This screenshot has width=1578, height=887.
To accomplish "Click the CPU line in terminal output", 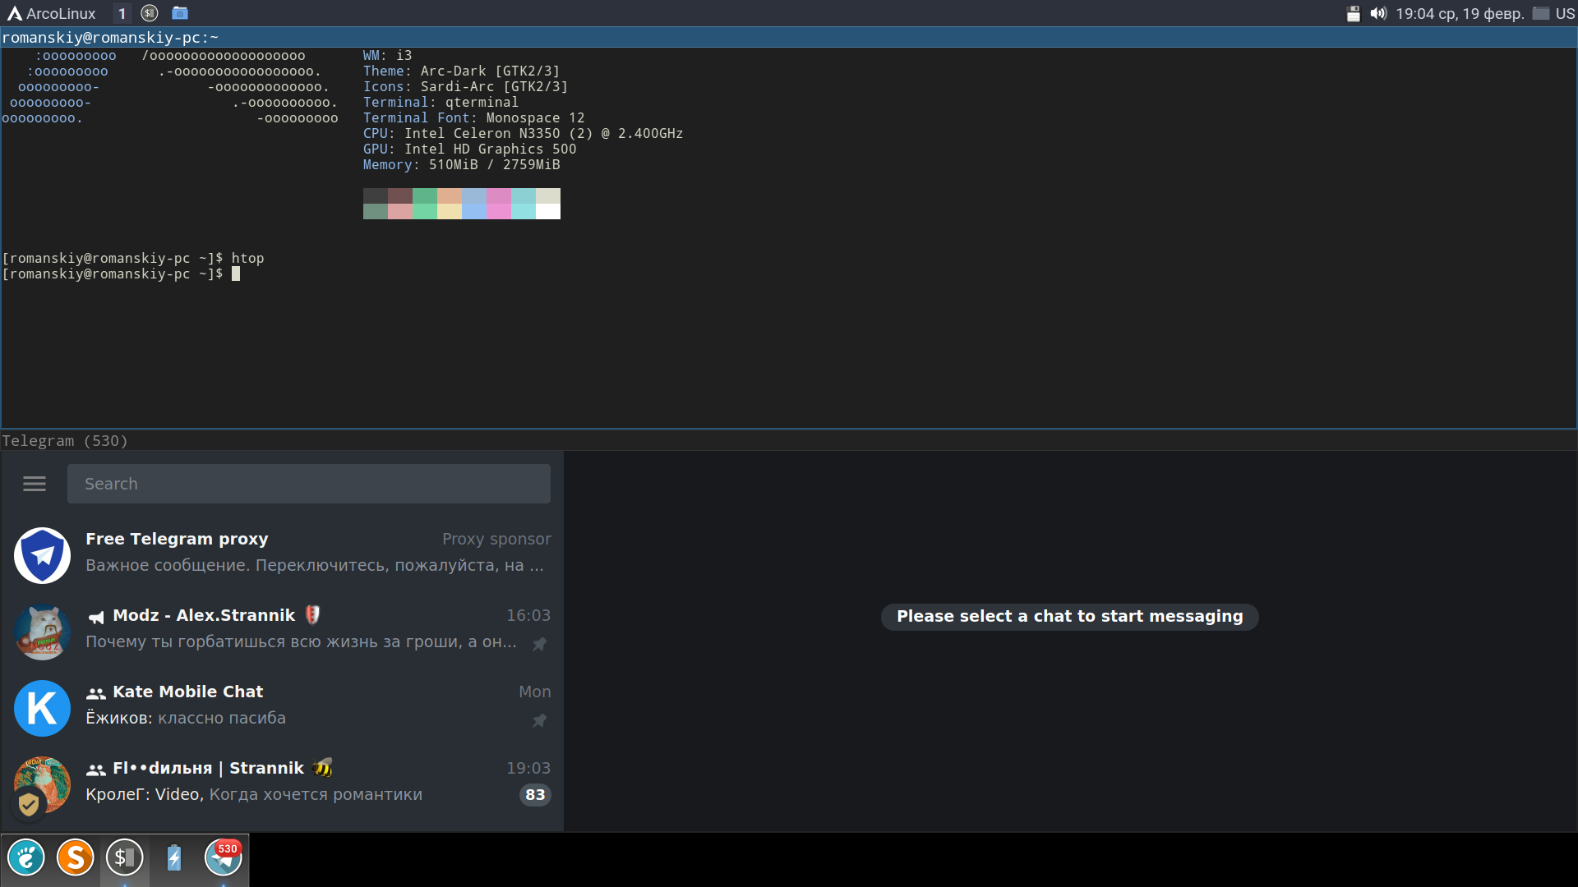I will (524, 134).
